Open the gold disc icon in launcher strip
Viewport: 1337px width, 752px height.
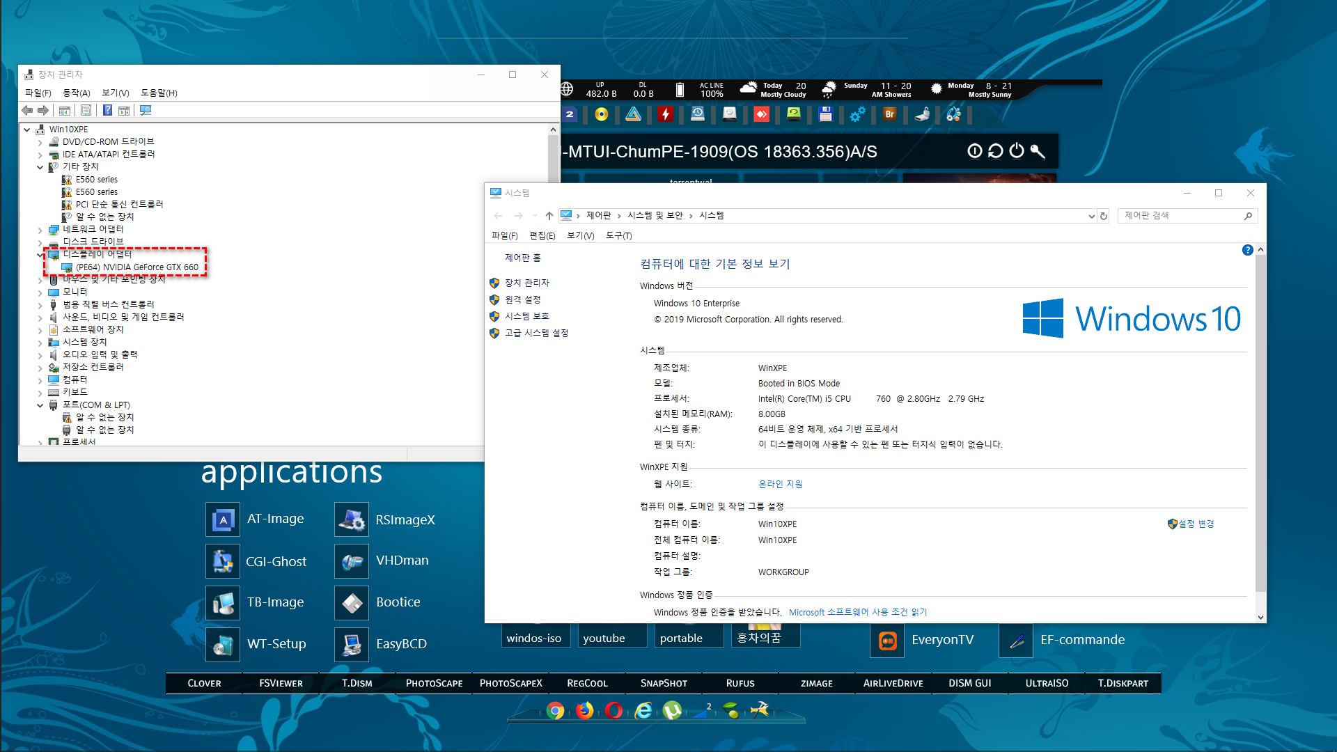[x=602, y=114]
